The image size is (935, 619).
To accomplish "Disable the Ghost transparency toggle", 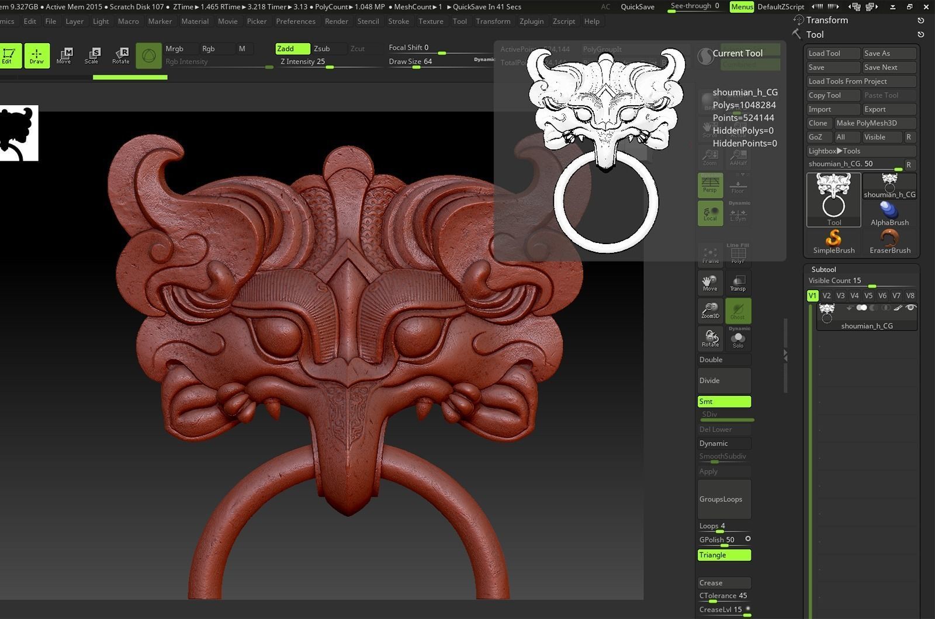I will click(738, 311).
